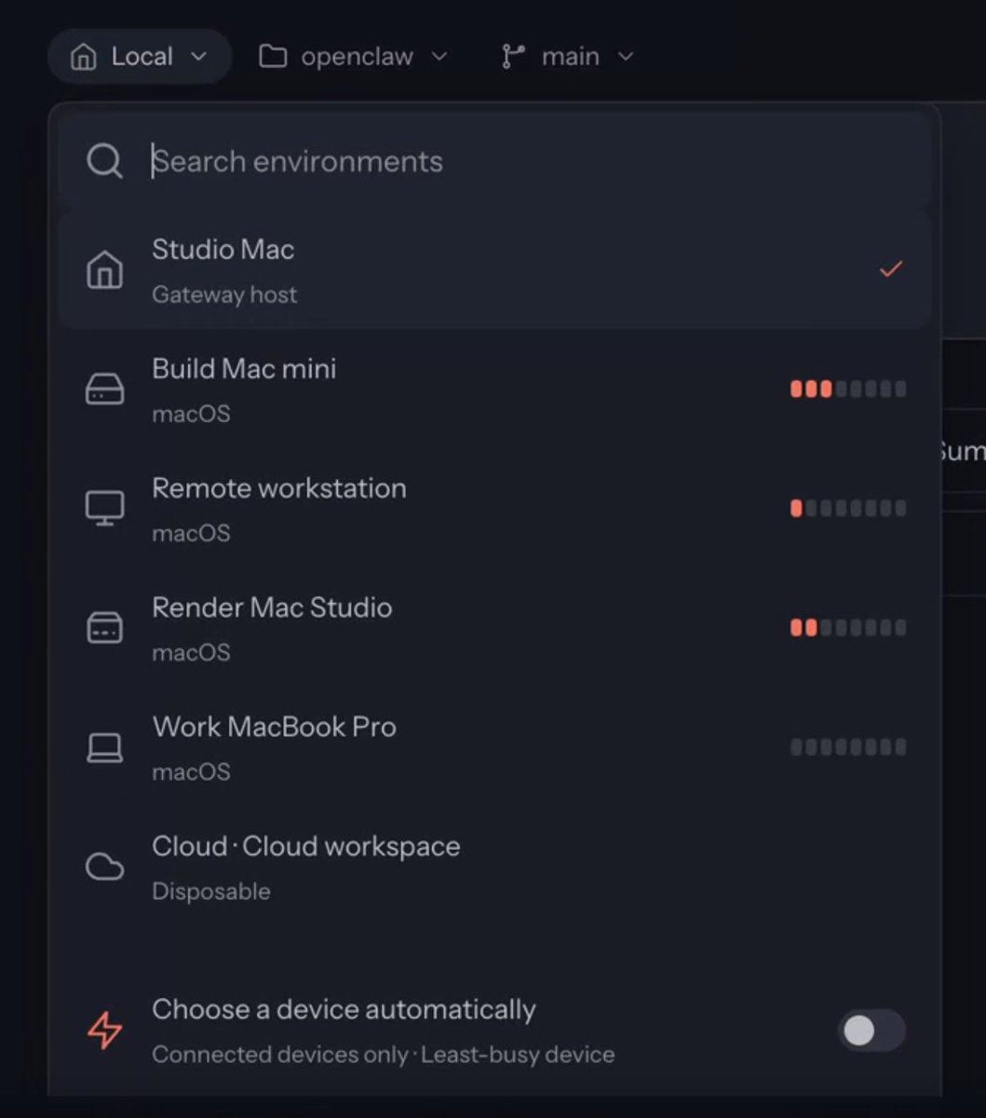Click the lightning bolt automatic device icon
The image size is (986, 1118).
click(x=104, y=1030)
